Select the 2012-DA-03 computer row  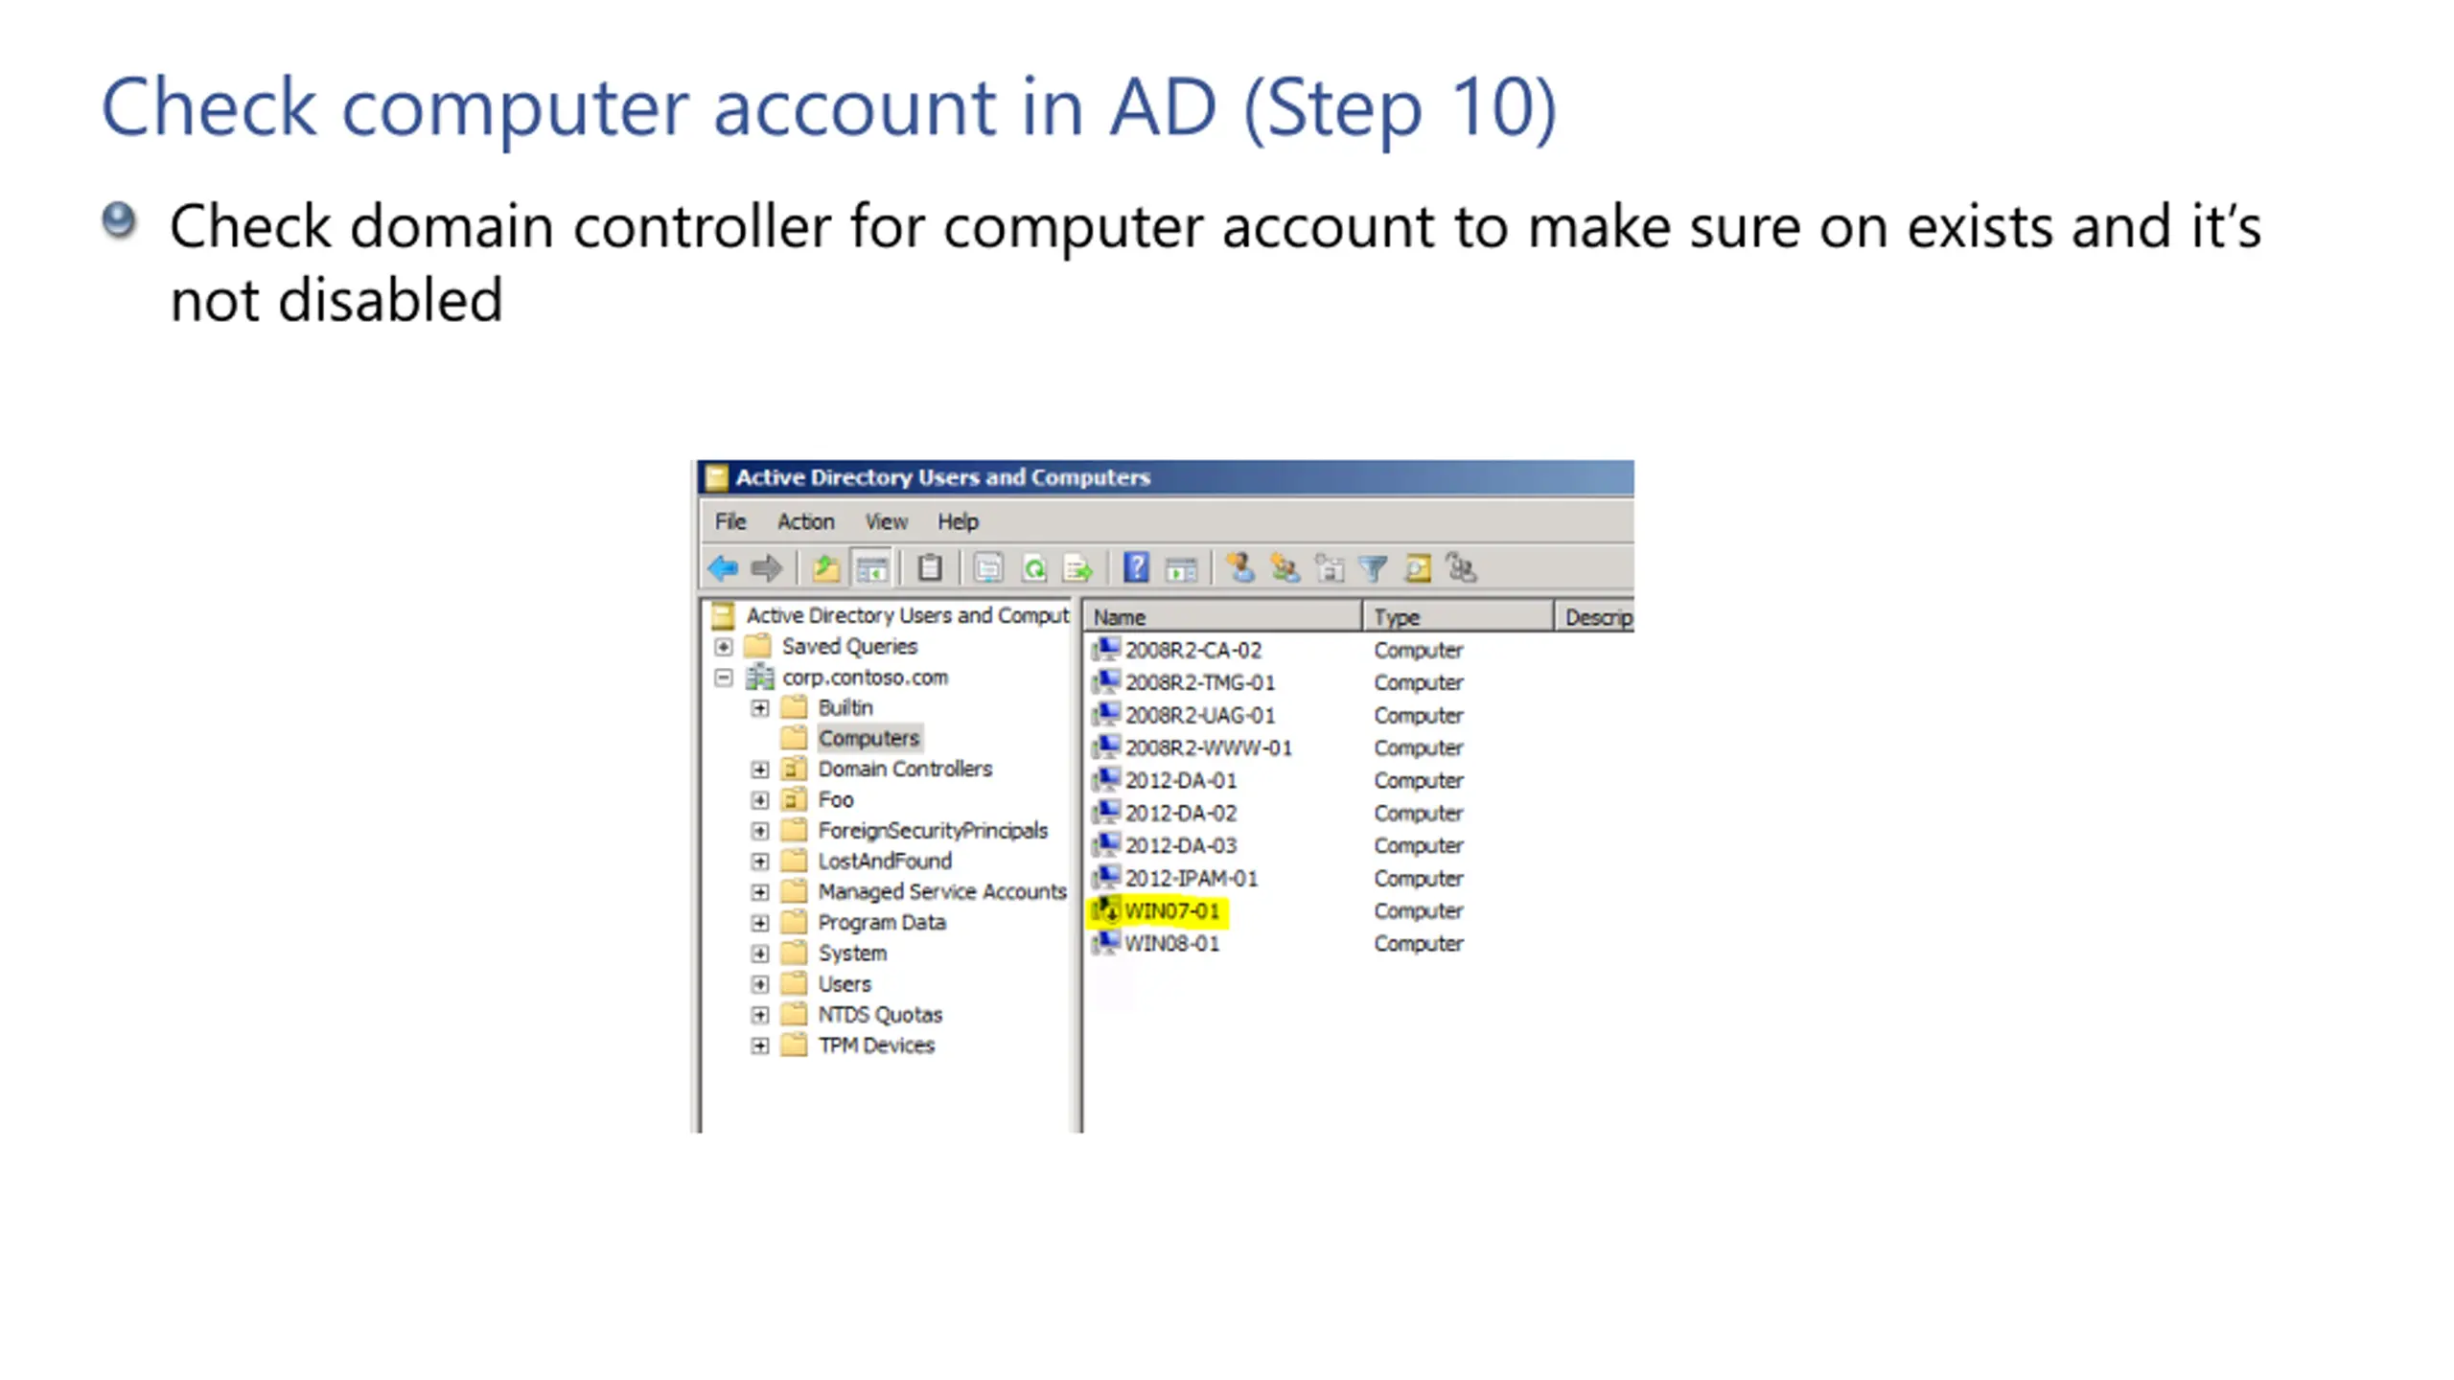pyautogui.click(x=1279, y=845)
